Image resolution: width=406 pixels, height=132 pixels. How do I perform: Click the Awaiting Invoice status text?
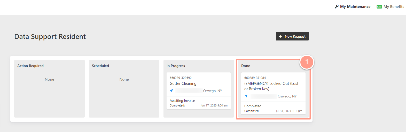[182, 101]
